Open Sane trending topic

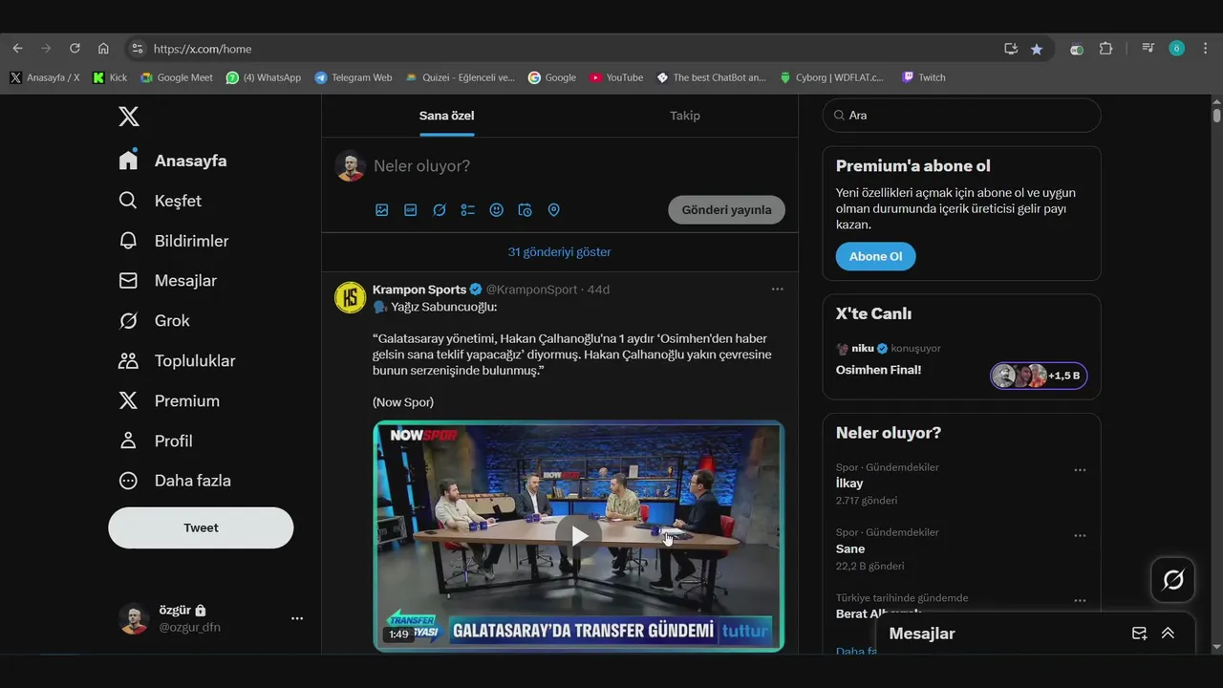coord(850,548)
